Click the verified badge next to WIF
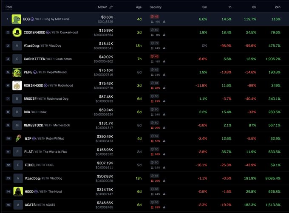 [x=34, y=138]
